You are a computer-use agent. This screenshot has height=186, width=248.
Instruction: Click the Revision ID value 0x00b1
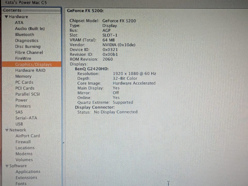coord(110,55)
